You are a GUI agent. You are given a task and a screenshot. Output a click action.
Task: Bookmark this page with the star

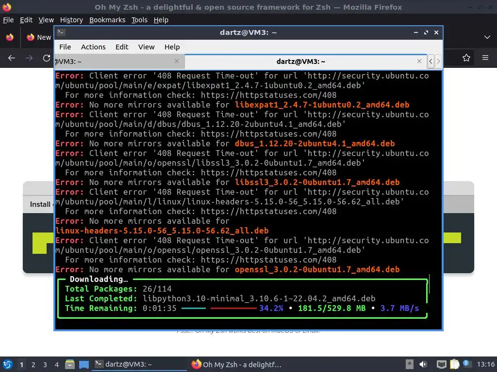pyautogui.click(x=466, y=58)
